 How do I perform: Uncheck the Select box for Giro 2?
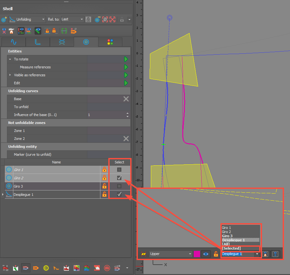pos(119,178)
